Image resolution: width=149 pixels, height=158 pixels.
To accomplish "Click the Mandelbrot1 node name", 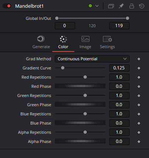I will pos(29,6).
